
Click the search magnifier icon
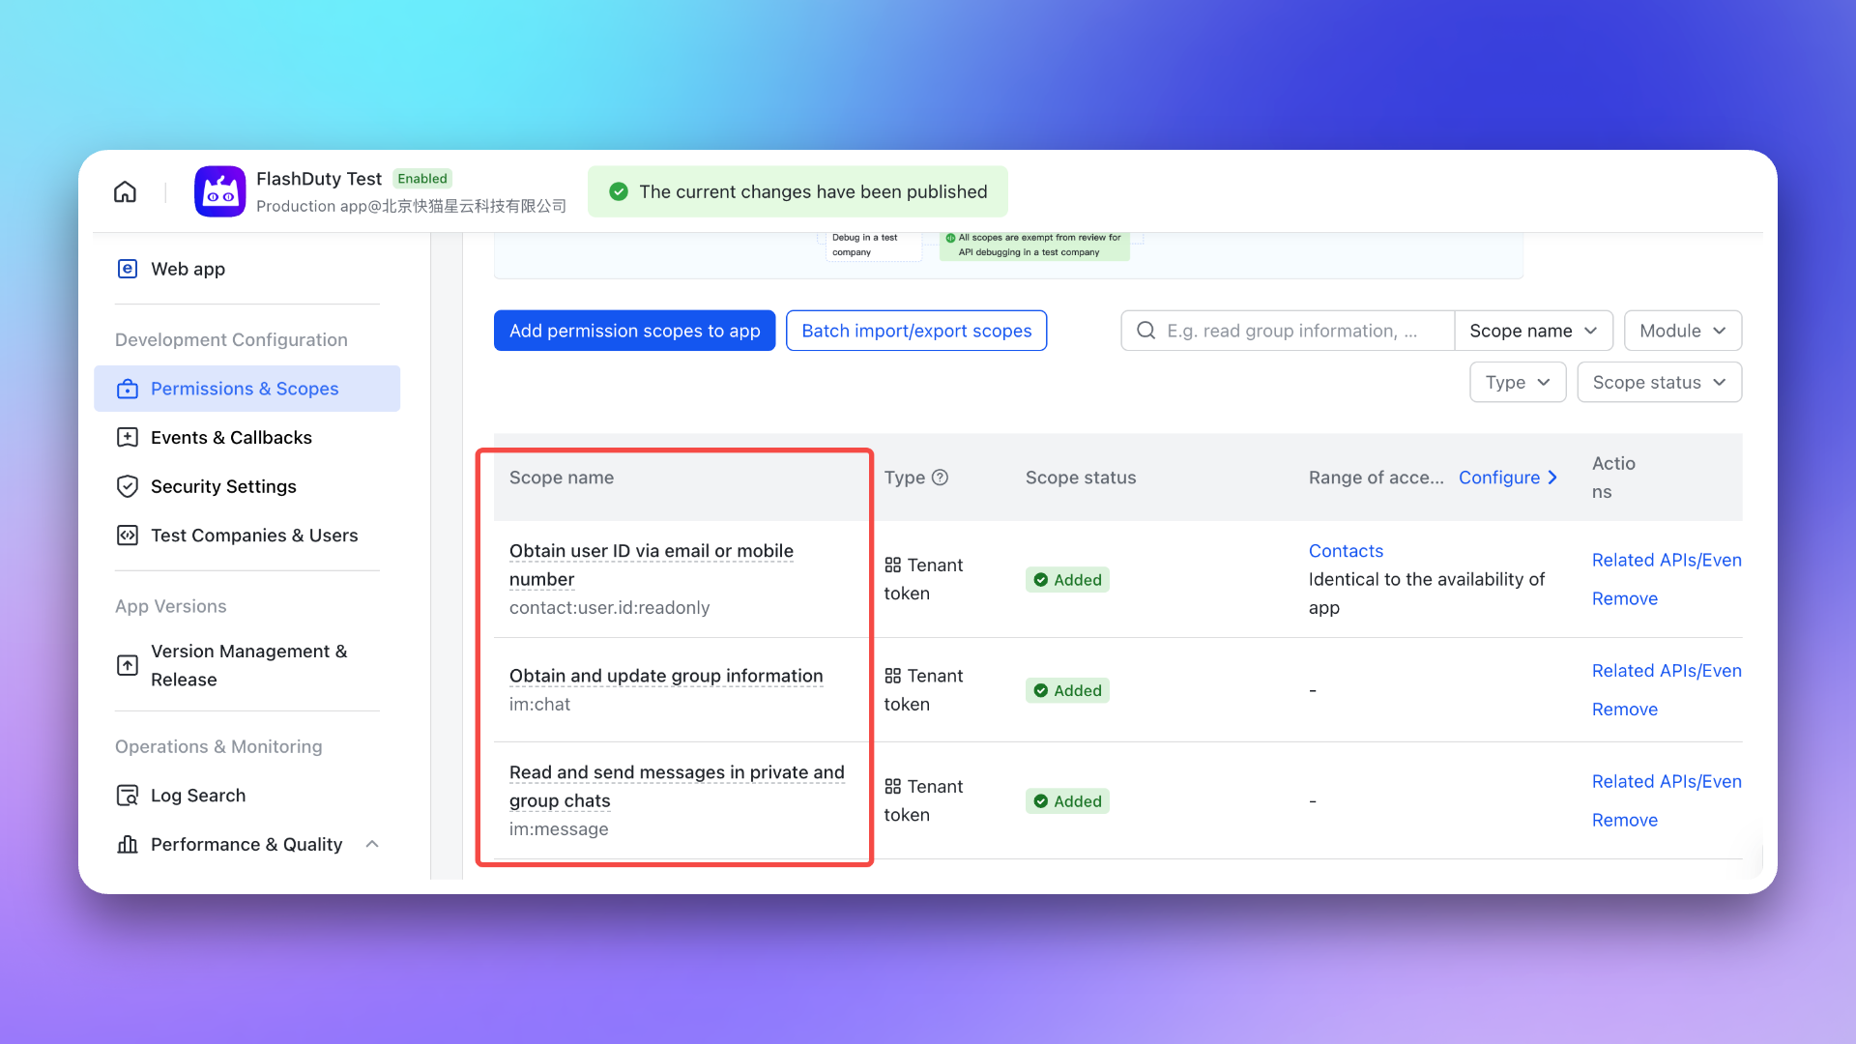click(x=1145, y=331)
